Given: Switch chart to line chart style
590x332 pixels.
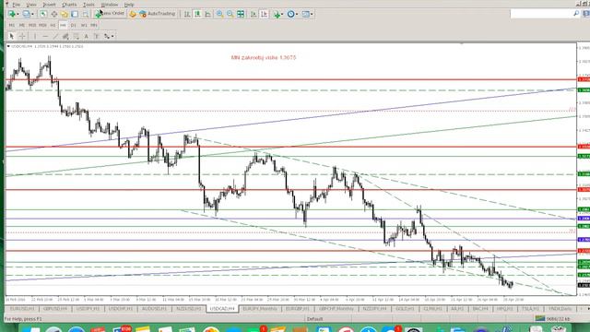Looking at the screenshot, I should 207,14.
